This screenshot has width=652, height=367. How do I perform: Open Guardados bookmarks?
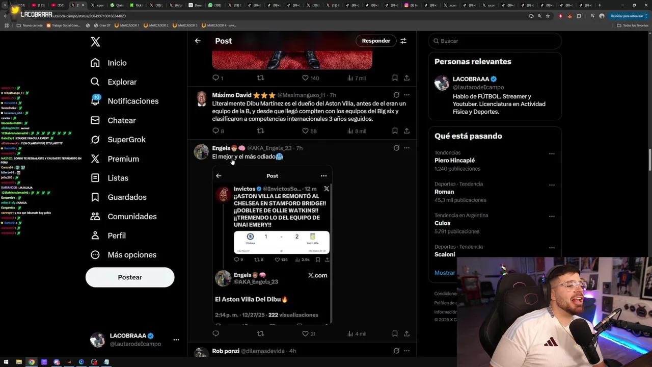pyautogui.click(x=119, y=197)
